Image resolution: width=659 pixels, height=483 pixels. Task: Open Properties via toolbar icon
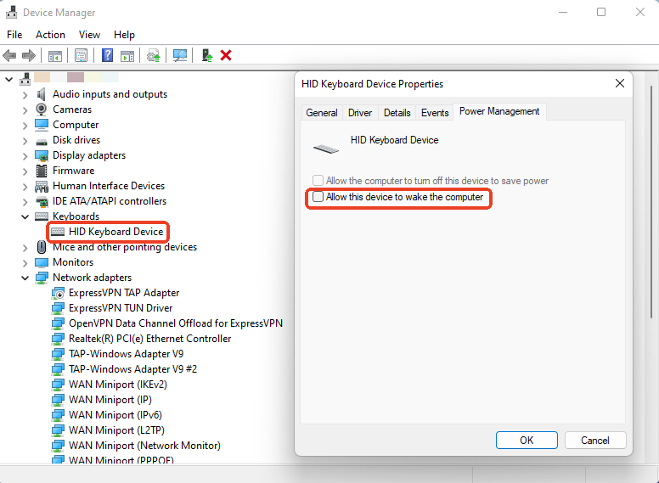(82, 55)
